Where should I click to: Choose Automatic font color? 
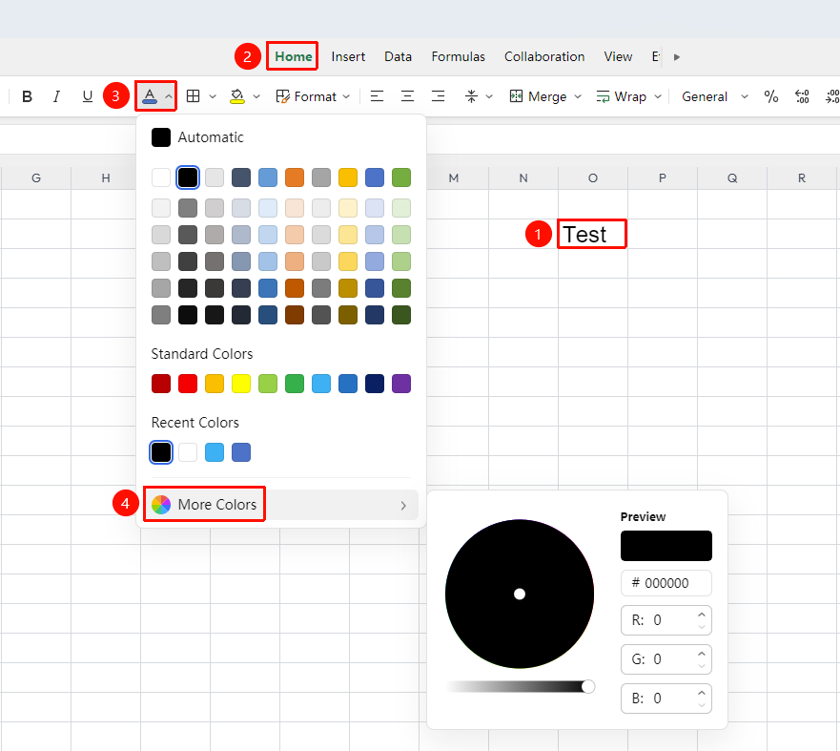point(197,137)
